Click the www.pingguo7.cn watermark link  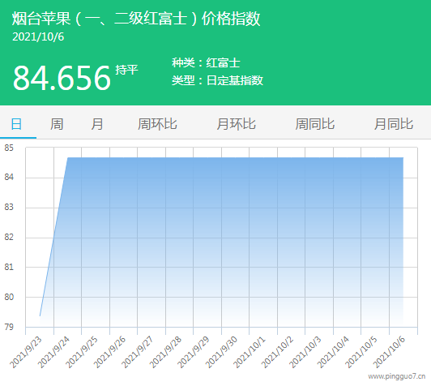(x=397, y=376)
